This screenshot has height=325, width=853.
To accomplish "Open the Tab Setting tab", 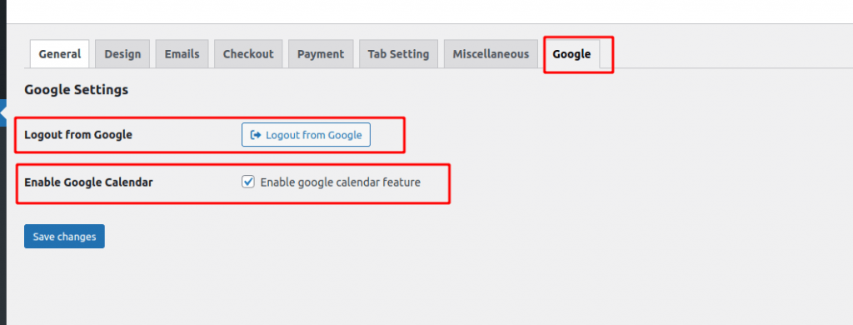I will tap(398, 54).
